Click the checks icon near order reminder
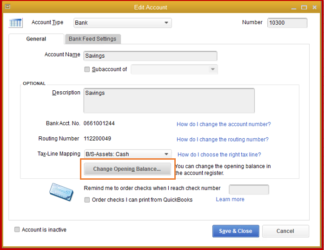The image size is (324, 250). point(61,193)
